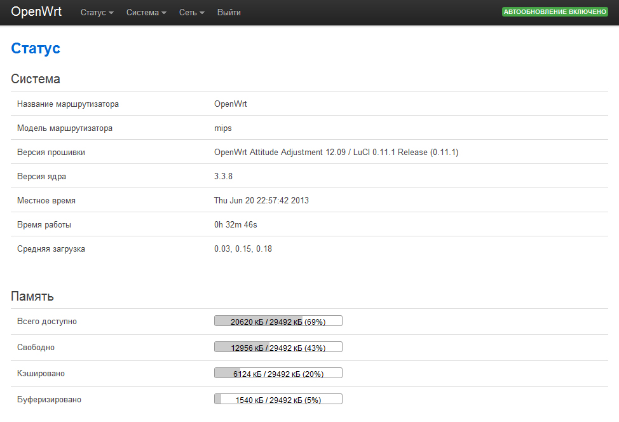The width and height of the screenshot is (619, 422).
Task: Click the Статус page heading
Action: [36, 48]
